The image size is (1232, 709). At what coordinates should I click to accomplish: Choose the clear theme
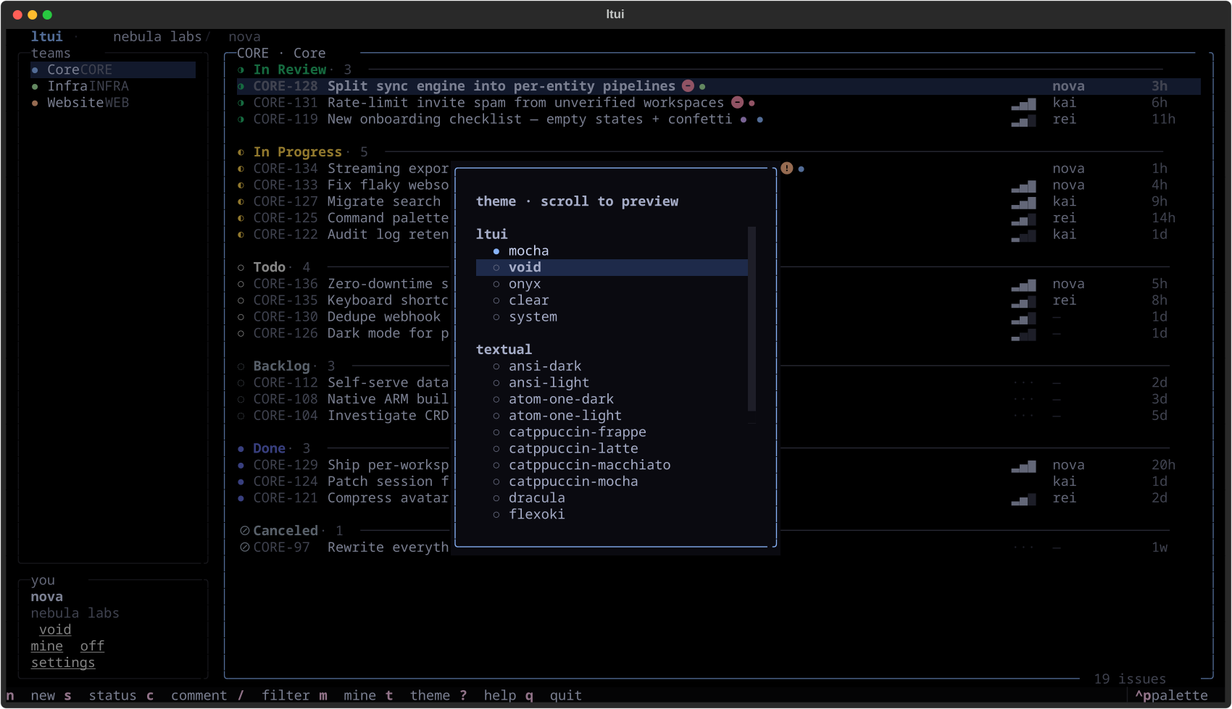(612, 301)
